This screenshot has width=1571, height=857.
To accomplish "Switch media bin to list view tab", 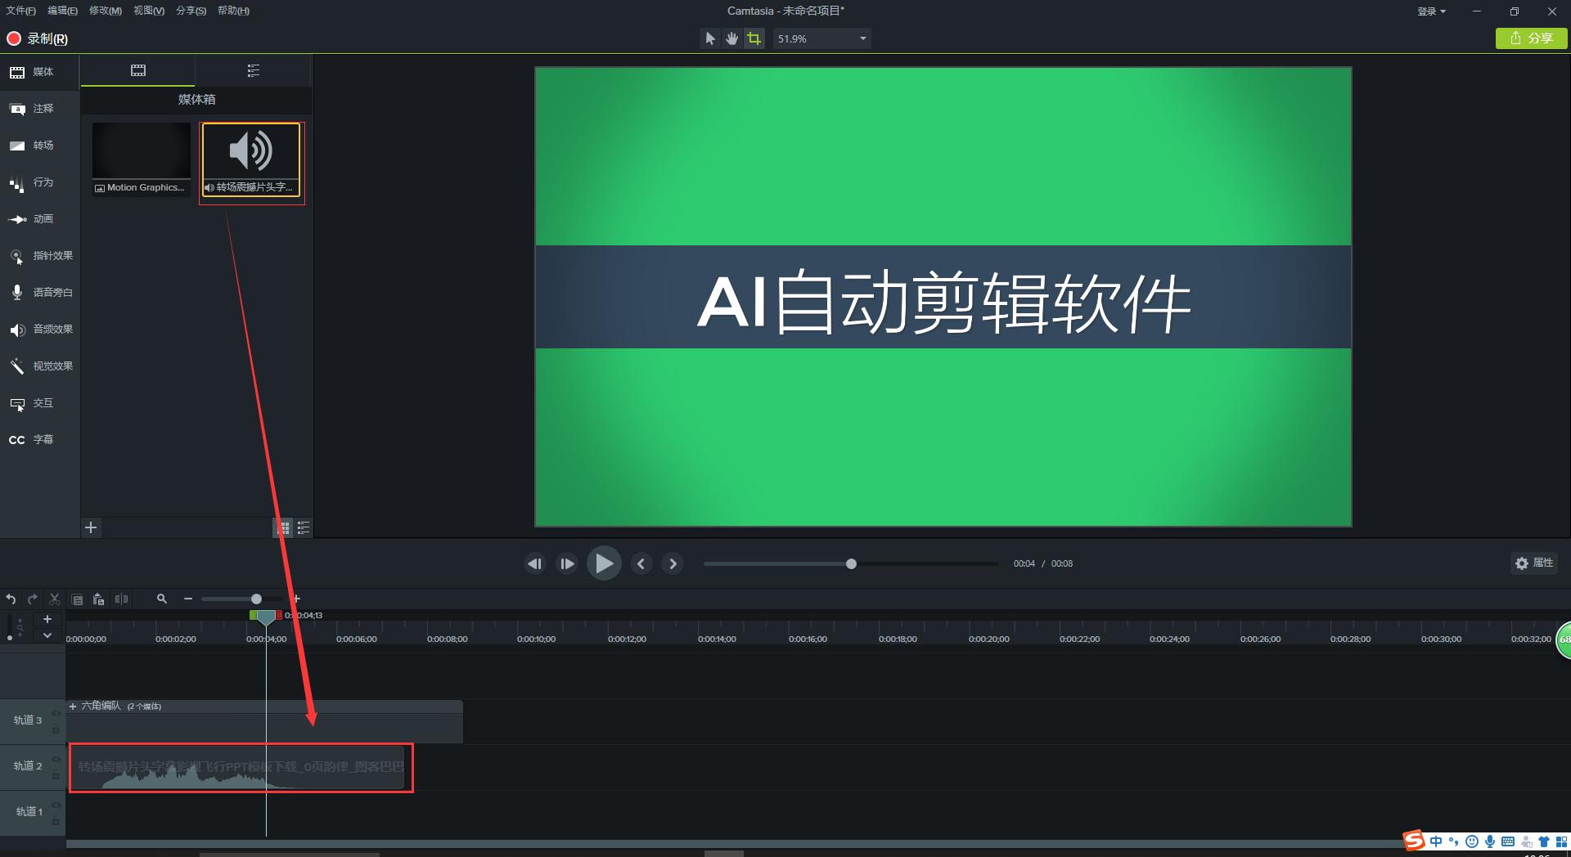I will coord(253,70).
